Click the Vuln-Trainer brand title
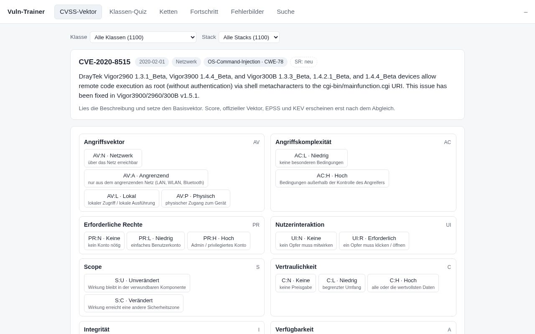 [26, 12]
